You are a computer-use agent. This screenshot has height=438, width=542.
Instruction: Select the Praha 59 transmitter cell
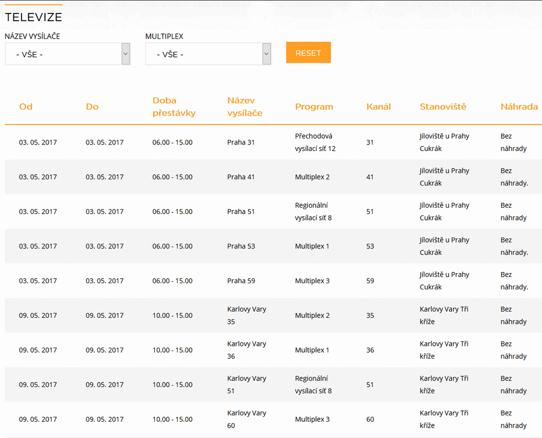coord(241,281)
